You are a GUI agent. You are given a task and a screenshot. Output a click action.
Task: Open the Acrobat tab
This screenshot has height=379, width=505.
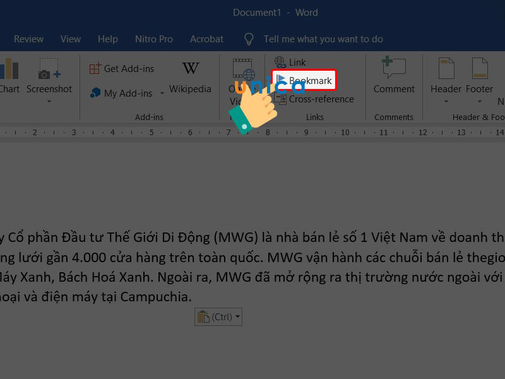tap(206, 39)
